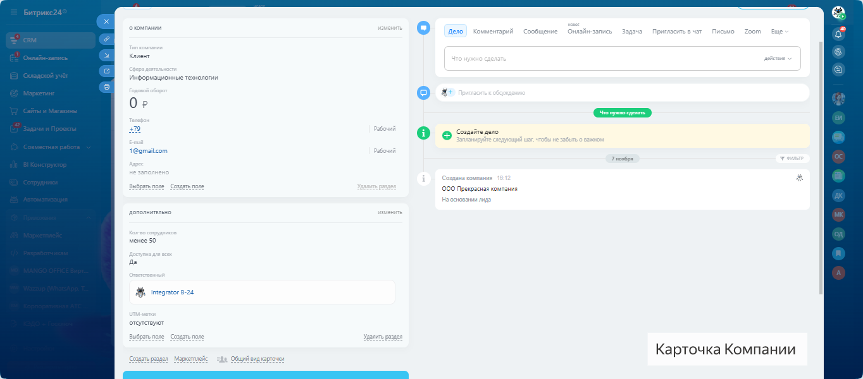
Task: Open Онлайн-запись in left menu
Action: 45,57
